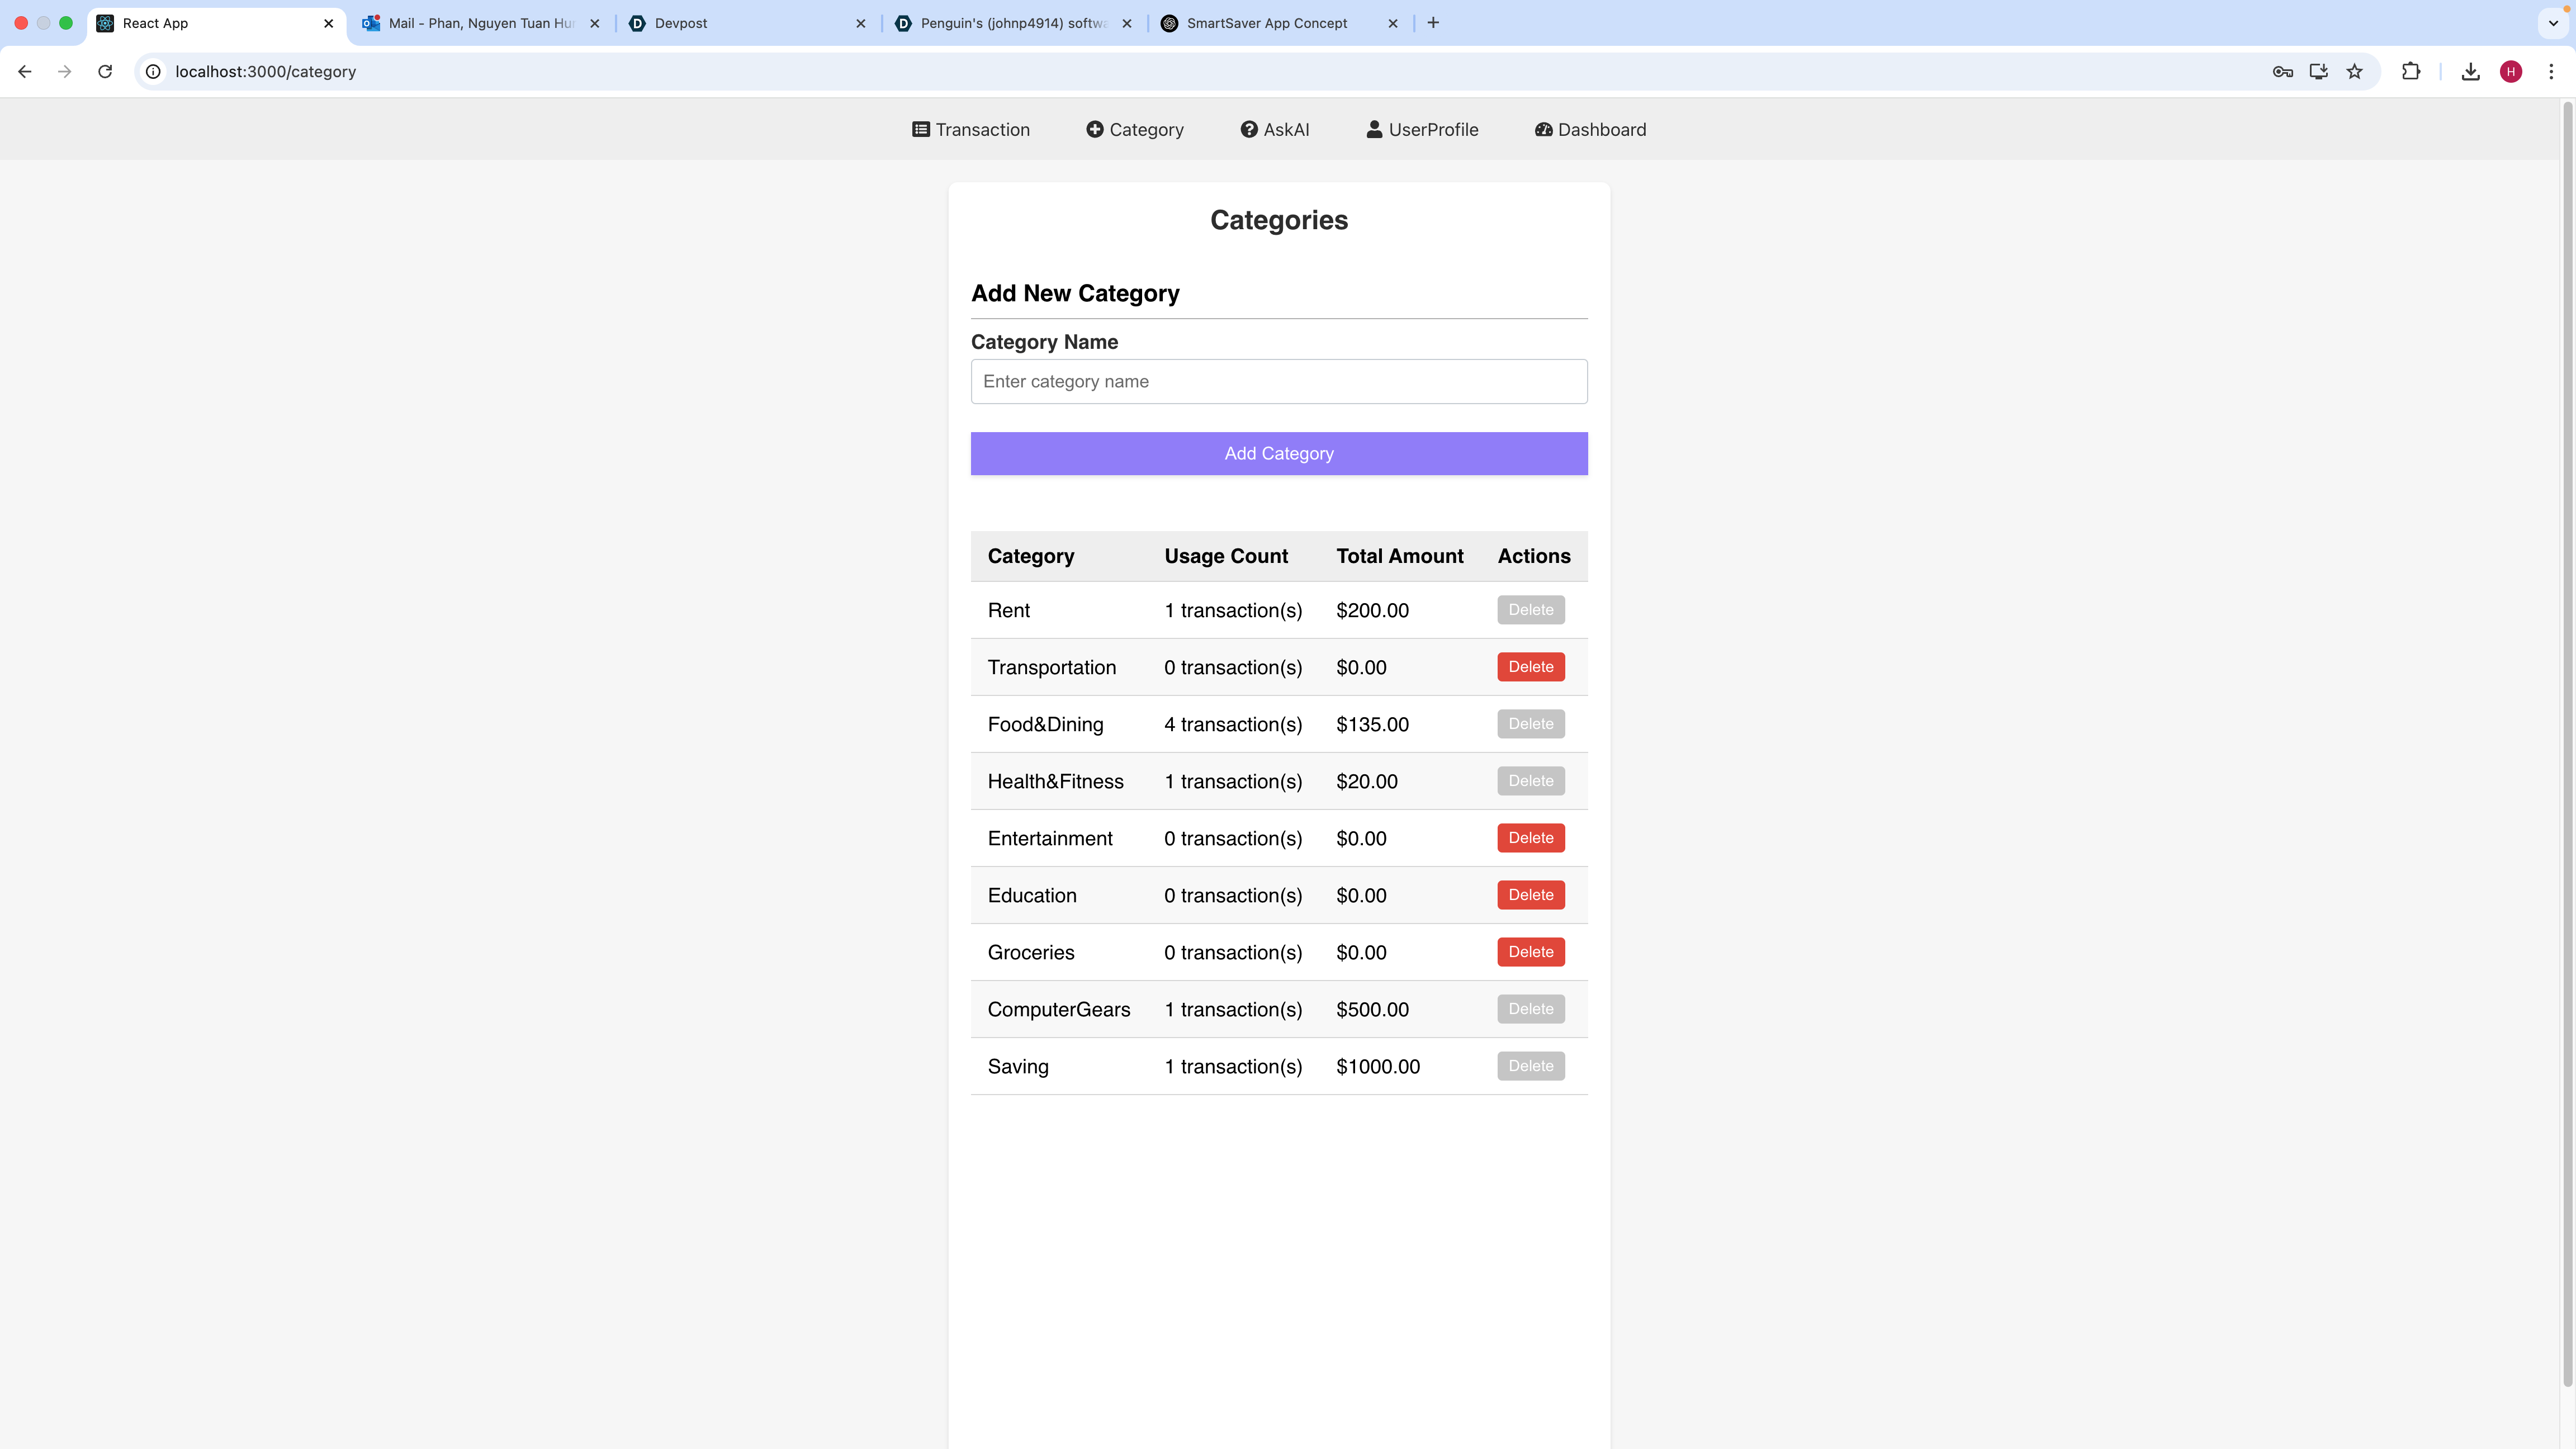Open the password manager key icon

coord(2282,72)
